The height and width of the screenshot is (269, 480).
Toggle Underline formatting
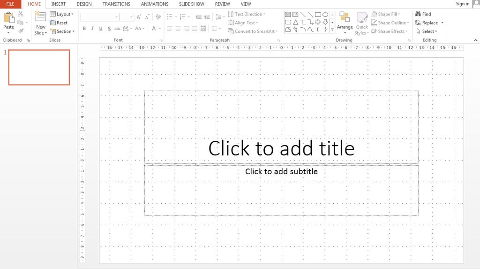pos(101,29)
